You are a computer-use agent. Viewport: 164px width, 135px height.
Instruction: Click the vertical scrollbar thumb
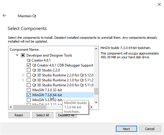click(x=96, y=91)
